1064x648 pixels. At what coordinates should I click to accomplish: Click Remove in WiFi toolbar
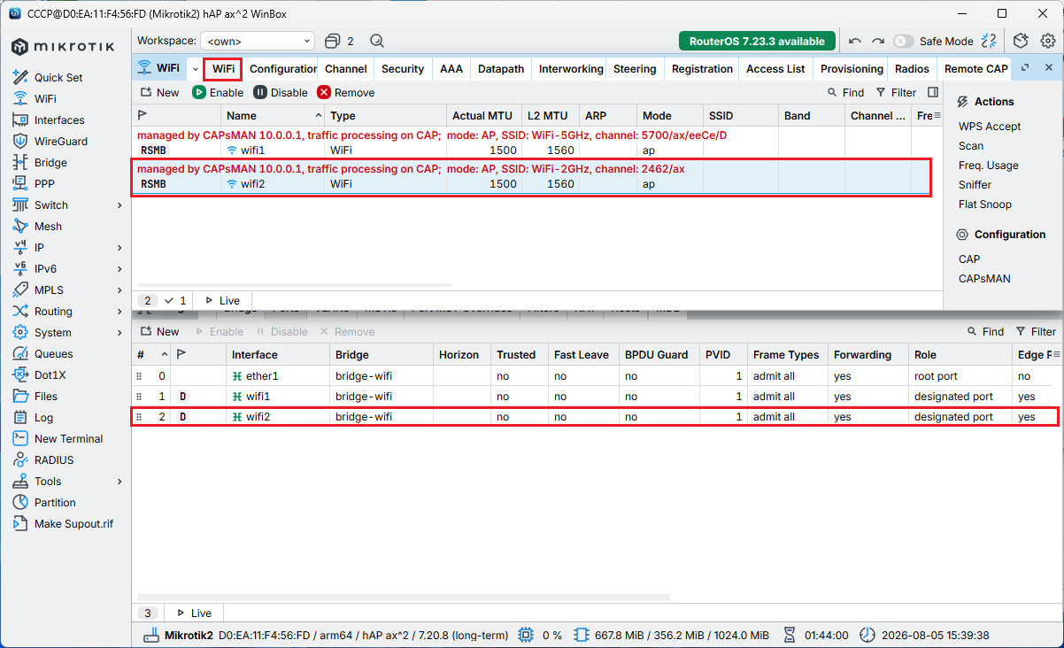point(346,92)
